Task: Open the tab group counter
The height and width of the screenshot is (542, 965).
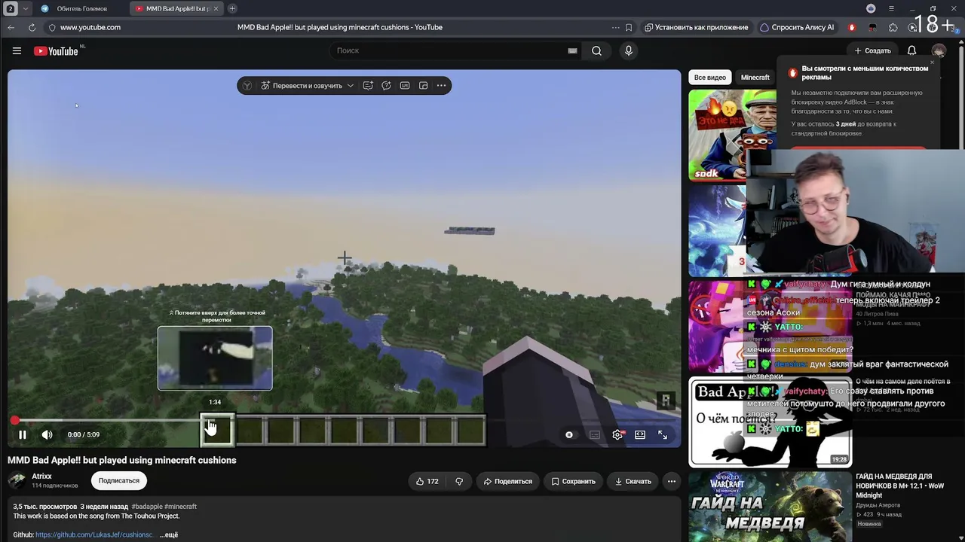Action: 11,8
